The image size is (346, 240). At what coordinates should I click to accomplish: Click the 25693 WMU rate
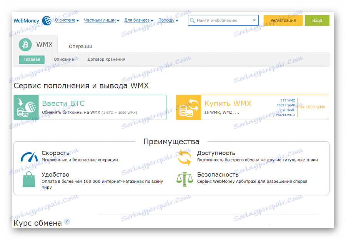tap(285, 115)
